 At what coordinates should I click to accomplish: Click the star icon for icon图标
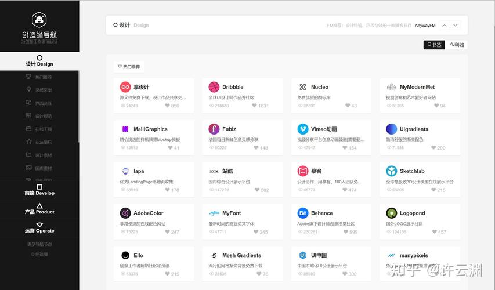29,142
